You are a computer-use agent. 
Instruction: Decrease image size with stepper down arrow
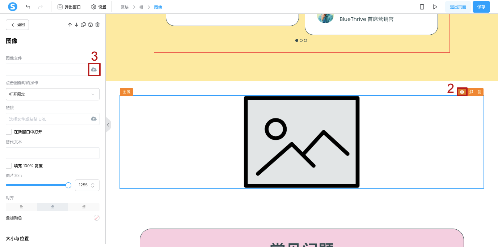pyautogui.click(x=93, y=187)
